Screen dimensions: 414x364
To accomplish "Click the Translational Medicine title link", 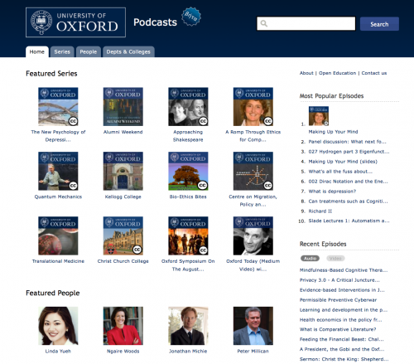I will pos(58,261).
